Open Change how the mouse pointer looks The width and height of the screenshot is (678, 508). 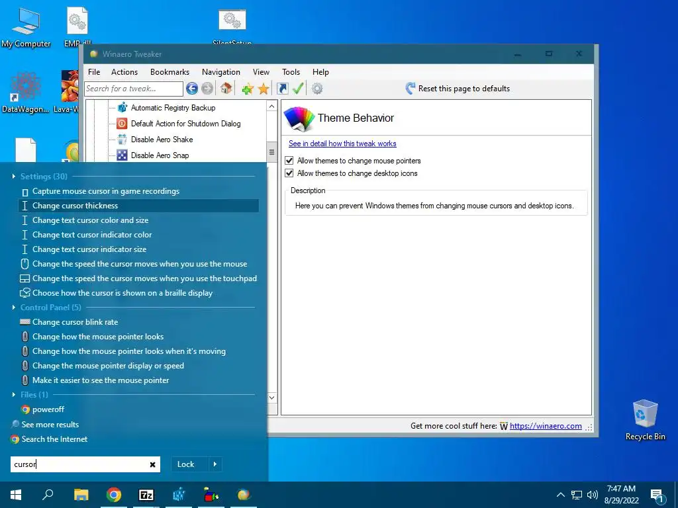138,337
